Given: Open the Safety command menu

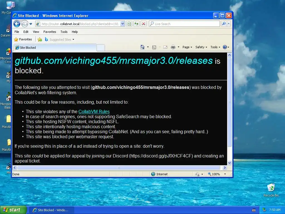Looking at the screenshot, I should (x=201, y=47).
